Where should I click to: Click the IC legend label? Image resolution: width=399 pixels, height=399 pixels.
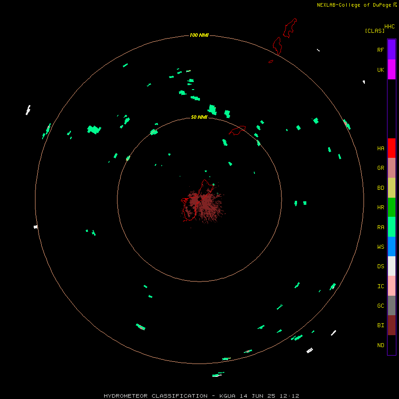coord(380,286)
